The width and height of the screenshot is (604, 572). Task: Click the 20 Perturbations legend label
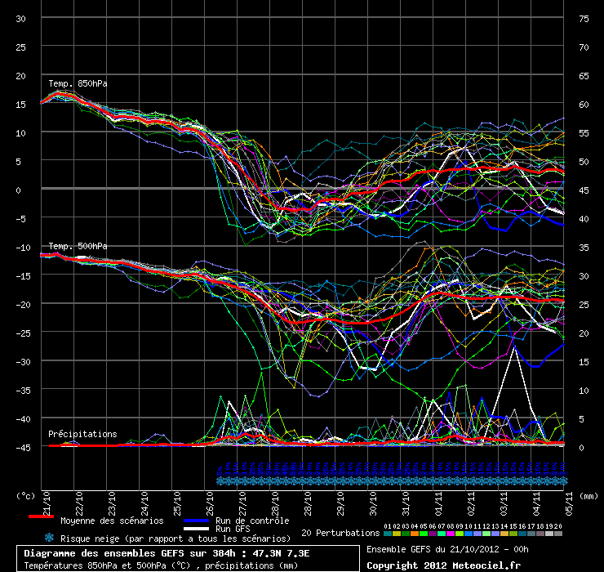tap(340, 533)
